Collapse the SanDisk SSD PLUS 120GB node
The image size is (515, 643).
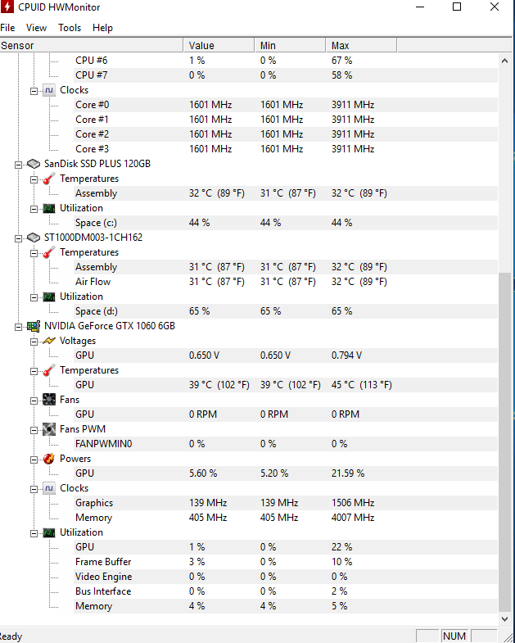18,164
